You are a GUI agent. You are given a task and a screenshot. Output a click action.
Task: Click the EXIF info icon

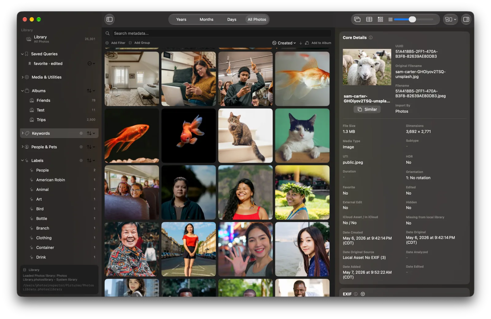pos(356,294)
